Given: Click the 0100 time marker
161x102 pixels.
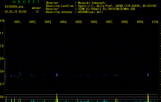Looking at the screenshot, I should [x=155, y=22].
